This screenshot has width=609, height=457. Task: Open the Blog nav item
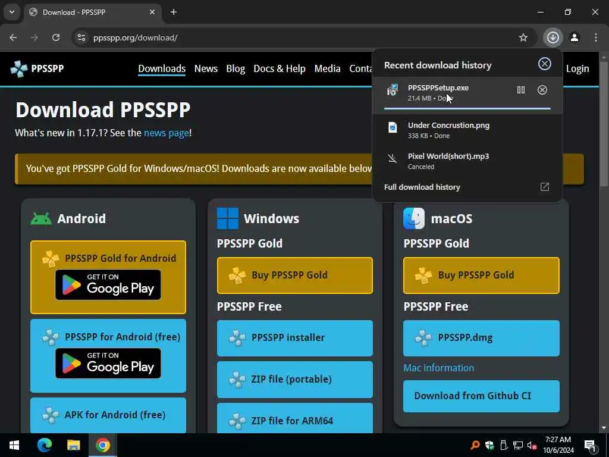point(236,69)
